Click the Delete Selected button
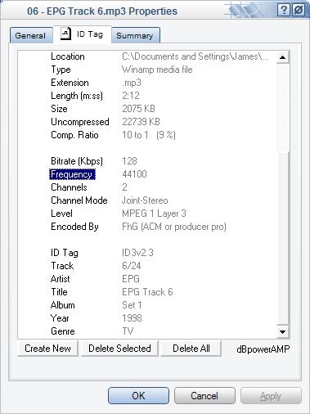Viewport: 310px width, 414px height. click(x=119, y=349)
